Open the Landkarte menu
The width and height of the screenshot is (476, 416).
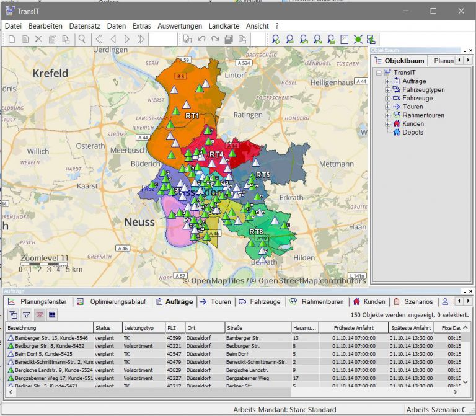click(224, 26)
